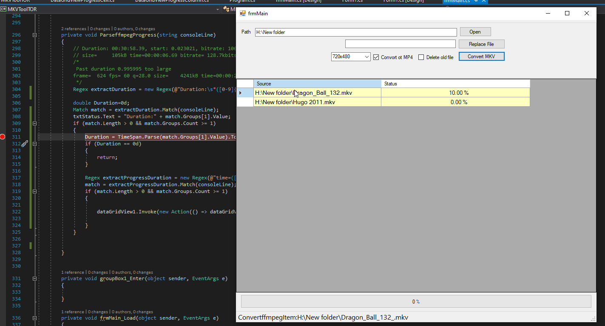Screen dimensions: 605x326
Task: Collapse the if block at line 309
Action: (35, 123)
